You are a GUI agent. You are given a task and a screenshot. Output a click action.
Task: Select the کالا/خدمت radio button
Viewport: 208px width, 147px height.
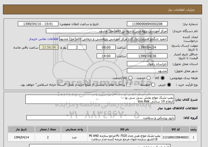(130, 78)
